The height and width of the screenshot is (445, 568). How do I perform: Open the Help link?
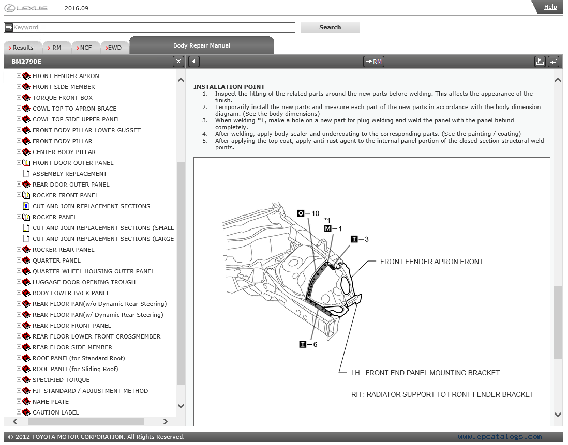click(x=550, y=7)
